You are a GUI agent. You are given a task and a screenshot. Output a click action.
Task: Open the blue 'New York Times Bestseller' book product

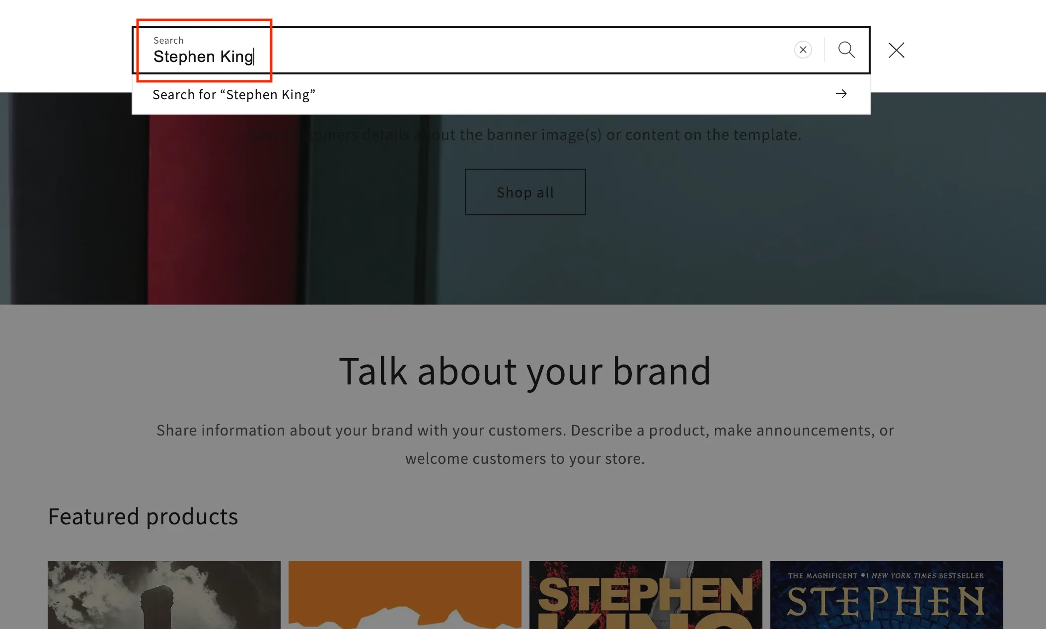coord(886,595)
